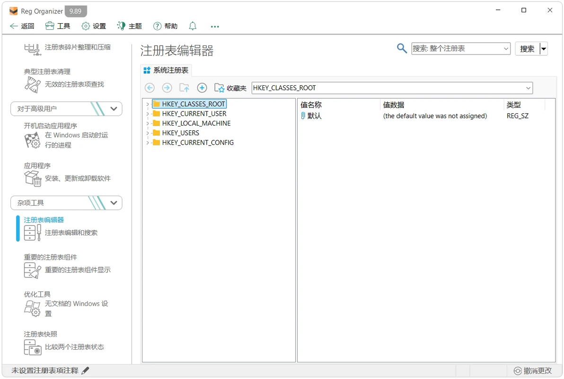Select 注册表编辑器 registry editor item

pos(61,228)
